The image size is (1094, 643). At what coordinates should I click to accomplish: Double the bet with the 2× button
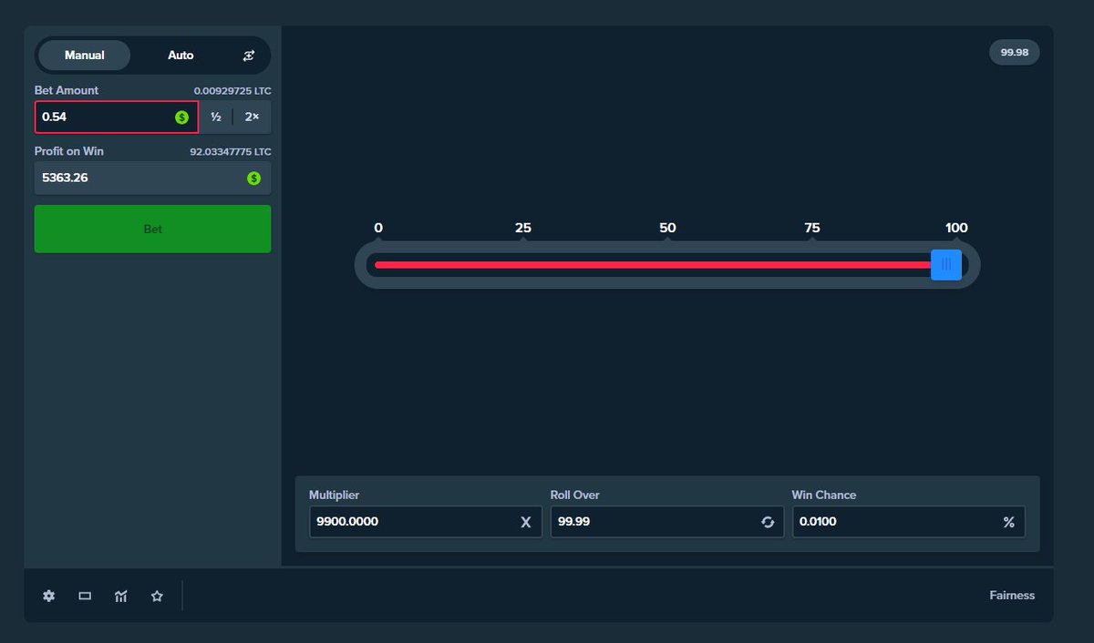click(253, 117)
